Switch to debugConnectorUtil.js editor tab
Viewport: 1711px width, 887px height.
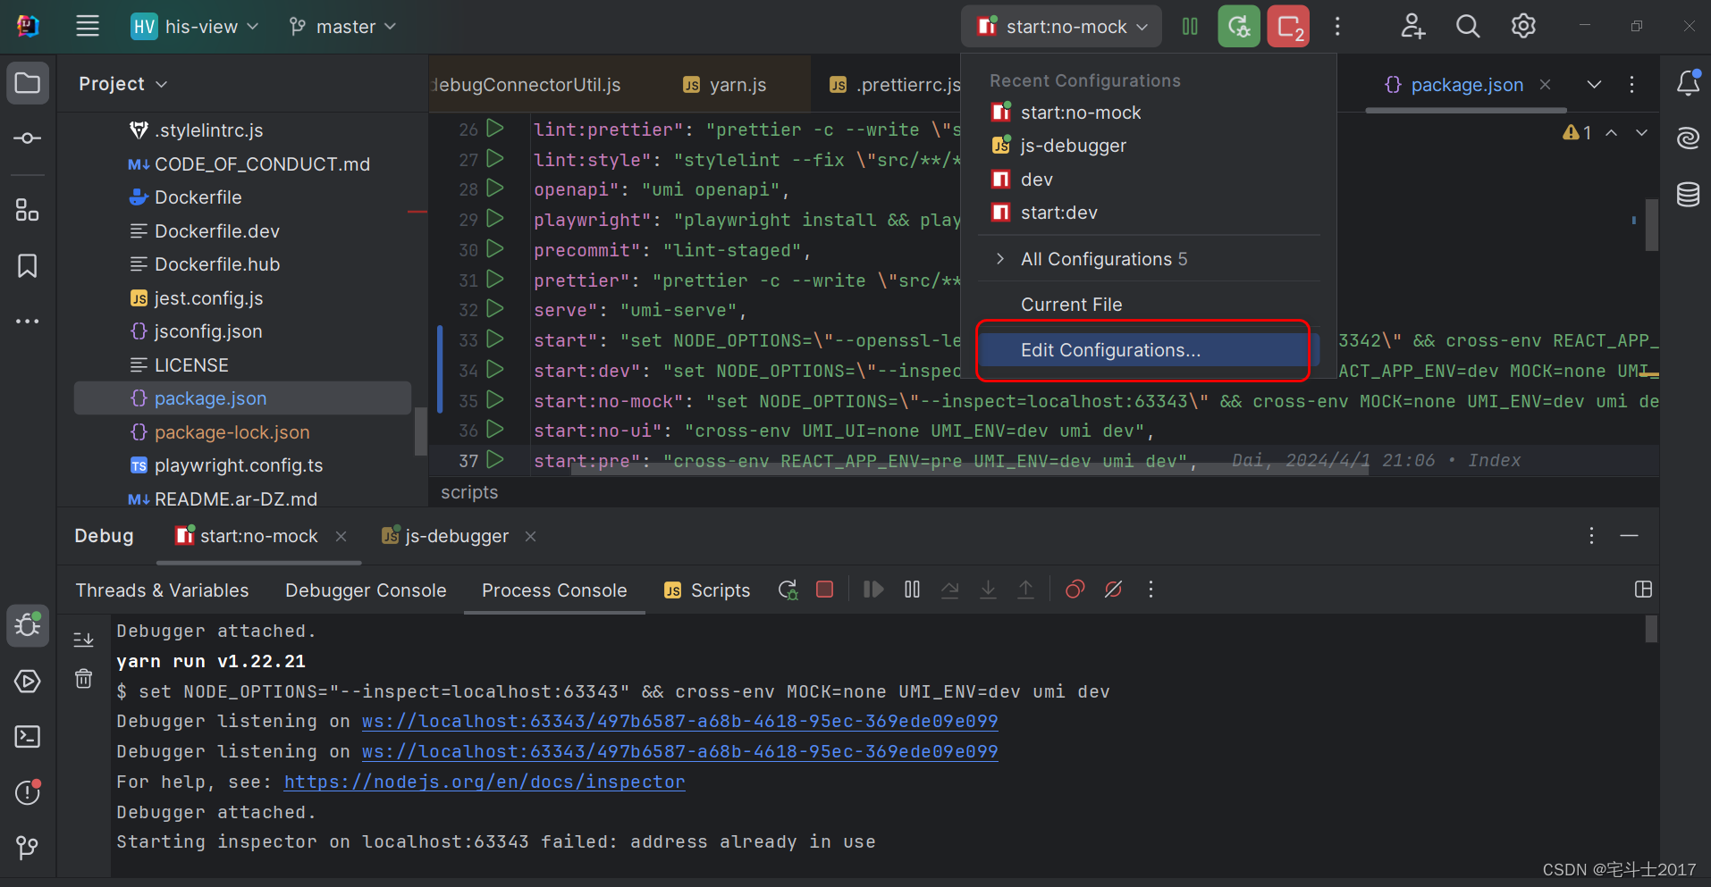526,85
